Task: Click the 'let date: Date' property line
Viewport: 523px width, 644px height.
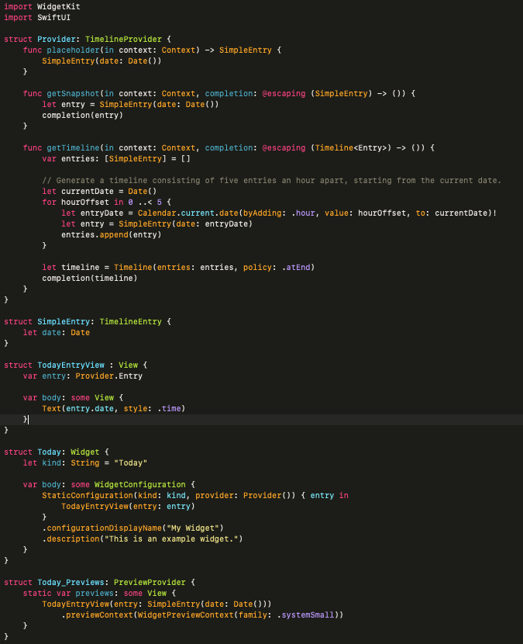Action: [57, 333]
